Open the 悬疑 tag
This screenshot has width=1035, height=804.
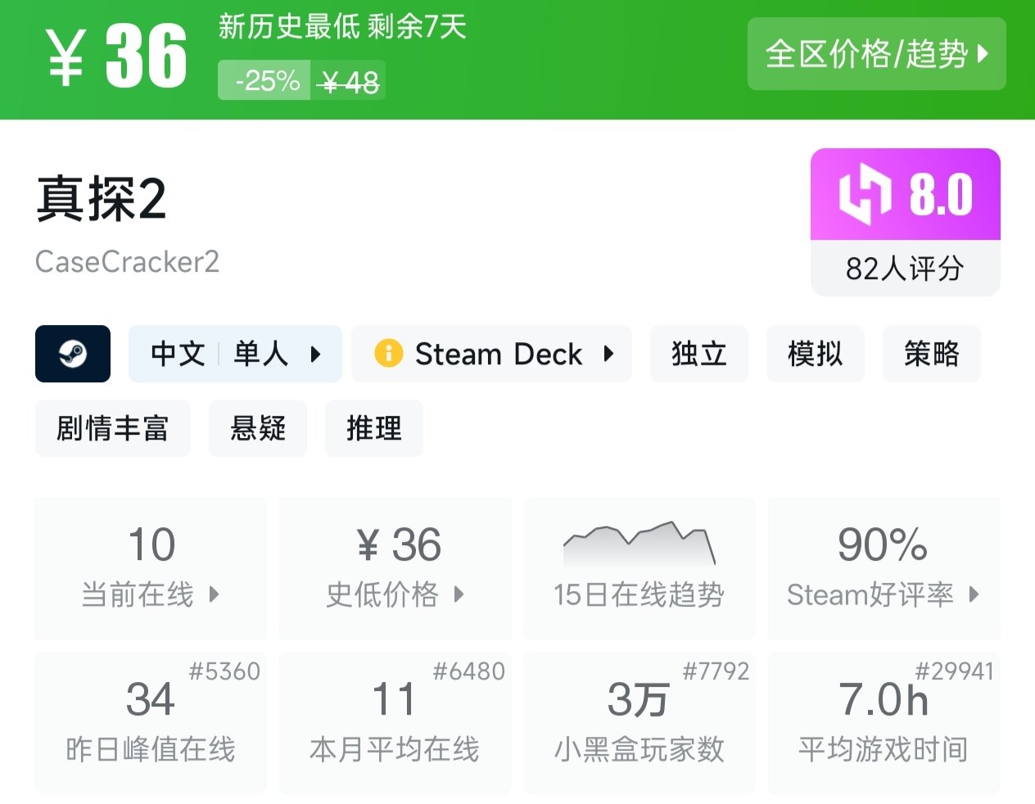click(x=258, y=428)
